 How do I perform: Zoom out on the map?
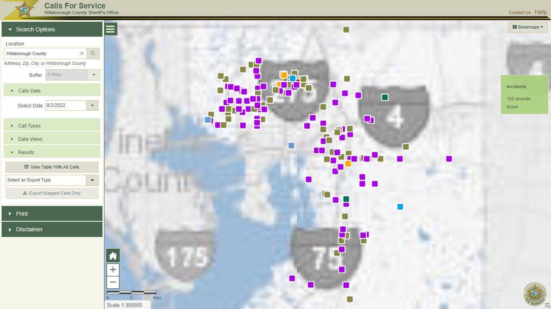click(113, 282)
